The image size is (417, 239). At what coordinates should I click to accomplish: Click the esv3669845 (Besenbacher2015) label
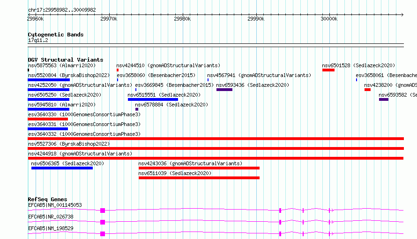[x=174, y=85]
